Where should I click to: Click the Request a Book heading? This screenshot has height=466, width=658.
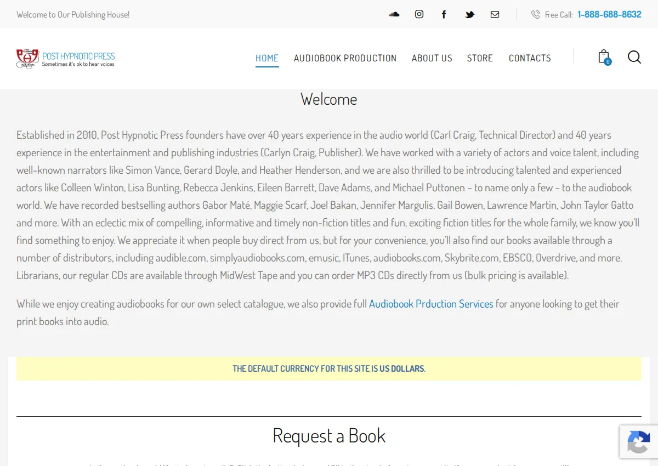[329, 436]
